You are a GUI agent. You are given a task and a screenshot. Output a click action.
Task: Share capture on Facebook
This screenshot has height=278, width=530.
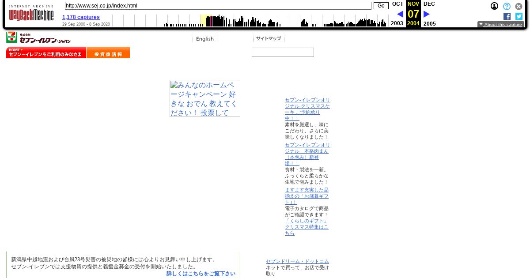(507, 16)
